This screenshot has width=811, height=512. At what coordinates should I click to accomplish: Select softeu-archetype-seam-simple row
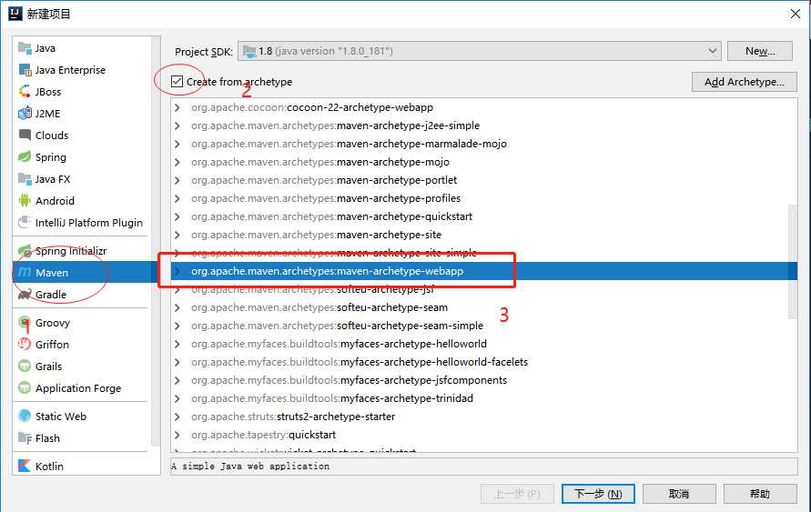484,326
